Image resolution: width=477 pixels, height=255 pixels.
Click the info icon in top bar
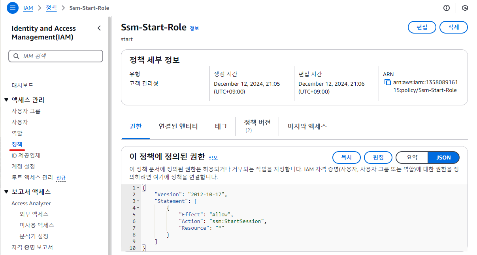pyautogui.click(x=447, y=8)
